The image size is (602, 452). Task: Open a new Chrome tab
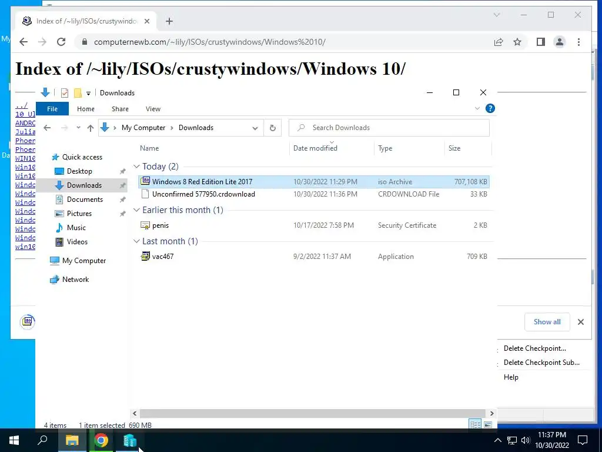[169, 21]
